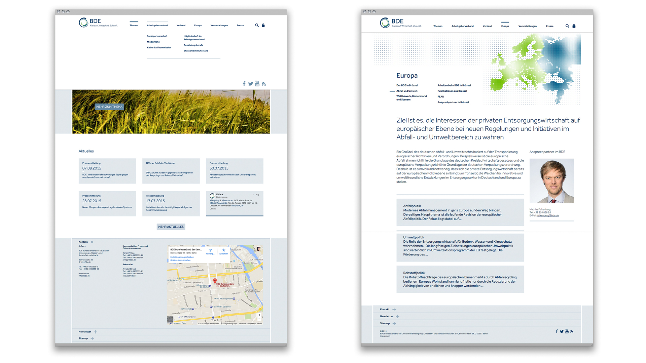Click falkenberg@bde.de email link
The height and width of the screenshot is (363, 646).
pos(548,215)
